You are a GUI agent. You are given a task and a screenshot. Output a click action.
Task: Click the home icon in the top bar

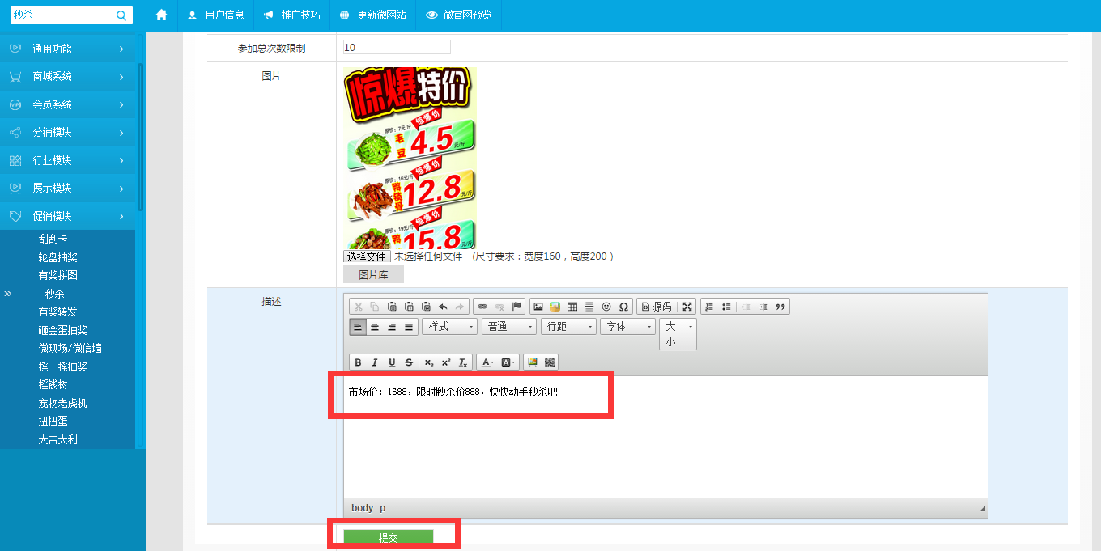tap(161, 15)
